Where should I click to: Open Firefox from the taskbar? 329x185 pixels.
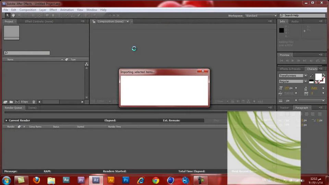pos(36,180)
